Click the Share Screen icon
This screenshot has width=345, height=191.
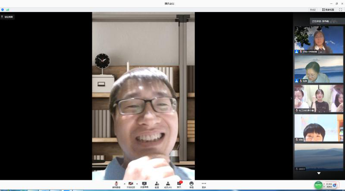pyautogui.click(x=144, y=184)
